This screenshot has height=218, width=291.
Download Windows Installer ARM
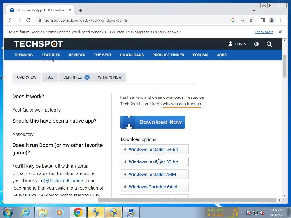tap(155, 175)
